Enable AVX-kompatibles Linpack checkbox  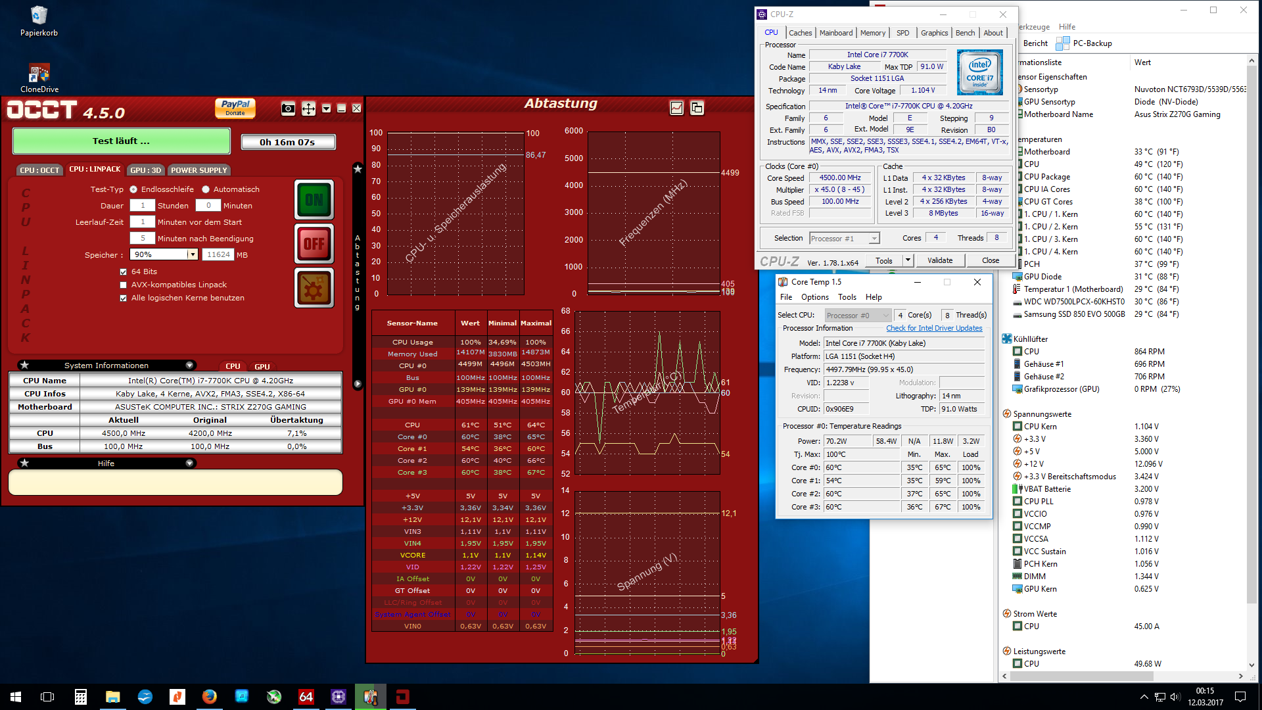coord(123,285)
